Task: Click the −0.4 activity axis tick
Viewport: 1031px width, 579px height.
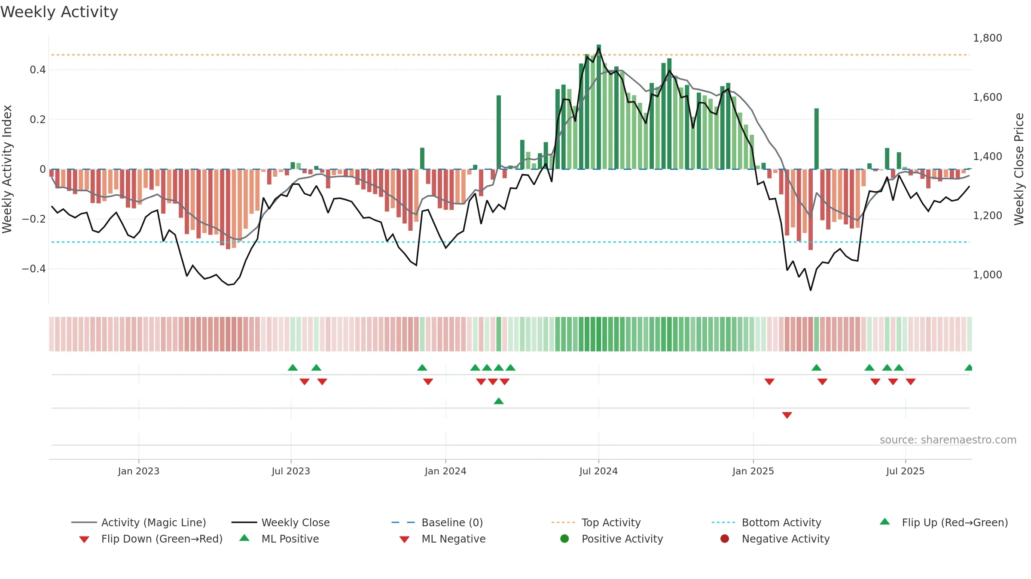Action: [x=34, y=269]
